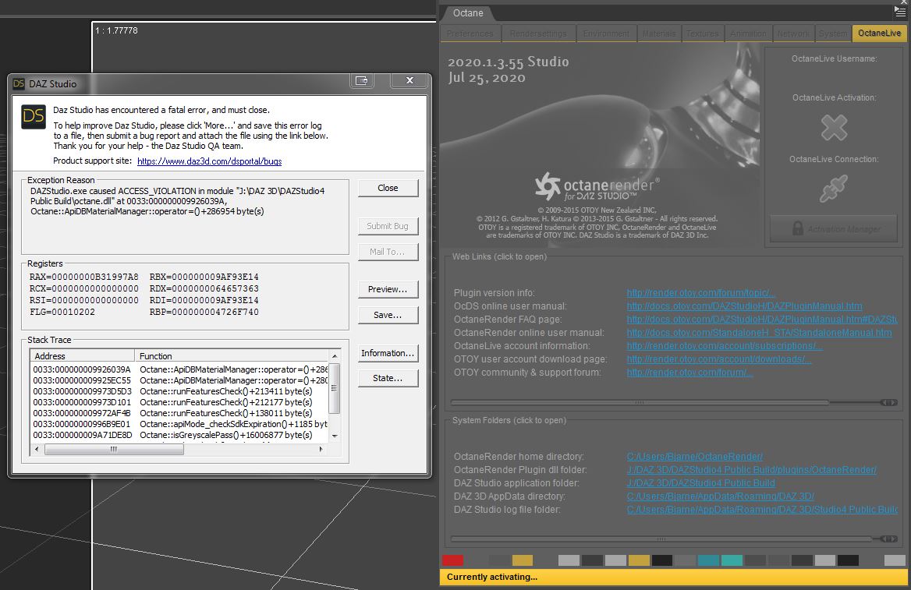The height and width of the screenshot is (590, 911).
Task: Click the OctaneLive Activation X status icon
Action: (834, 128)
